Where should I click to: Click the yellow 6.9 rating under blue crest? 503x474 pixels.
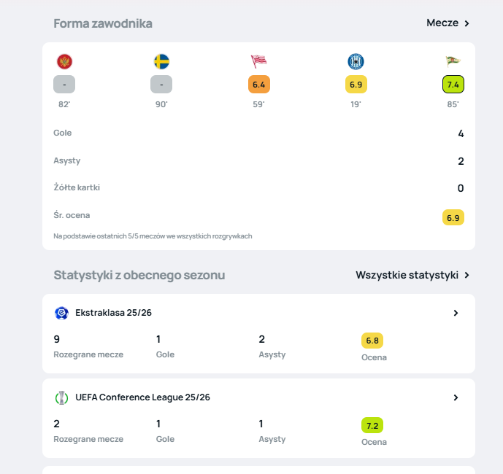(x=356, y=85)
